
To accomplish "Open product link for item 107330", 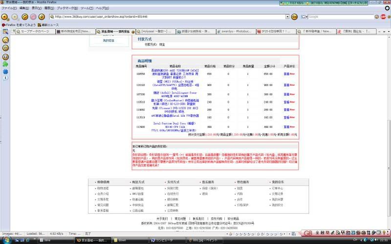I will click(175, 94).
